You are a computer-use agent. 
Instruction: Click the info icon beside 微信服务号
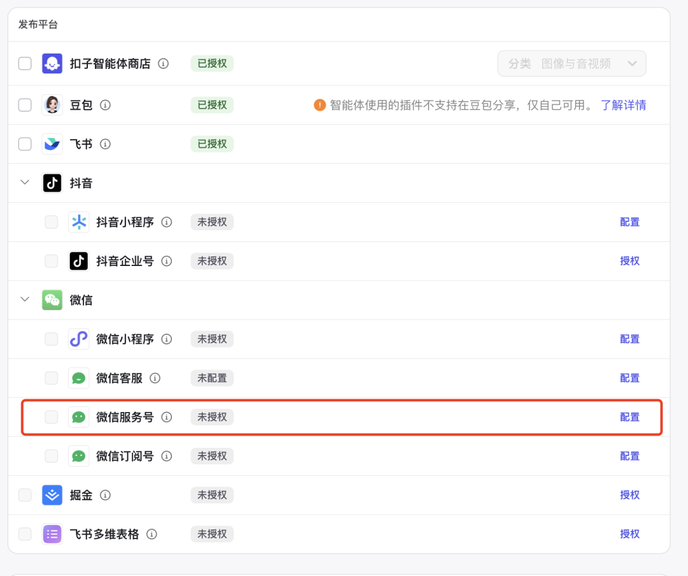pyautogui.click(x=166, y=417)
